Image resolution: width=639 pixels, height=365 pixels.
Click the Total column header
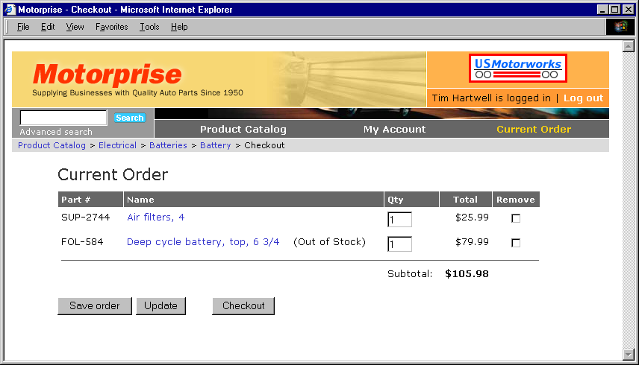pyautogui.click(x=465, y=200)
